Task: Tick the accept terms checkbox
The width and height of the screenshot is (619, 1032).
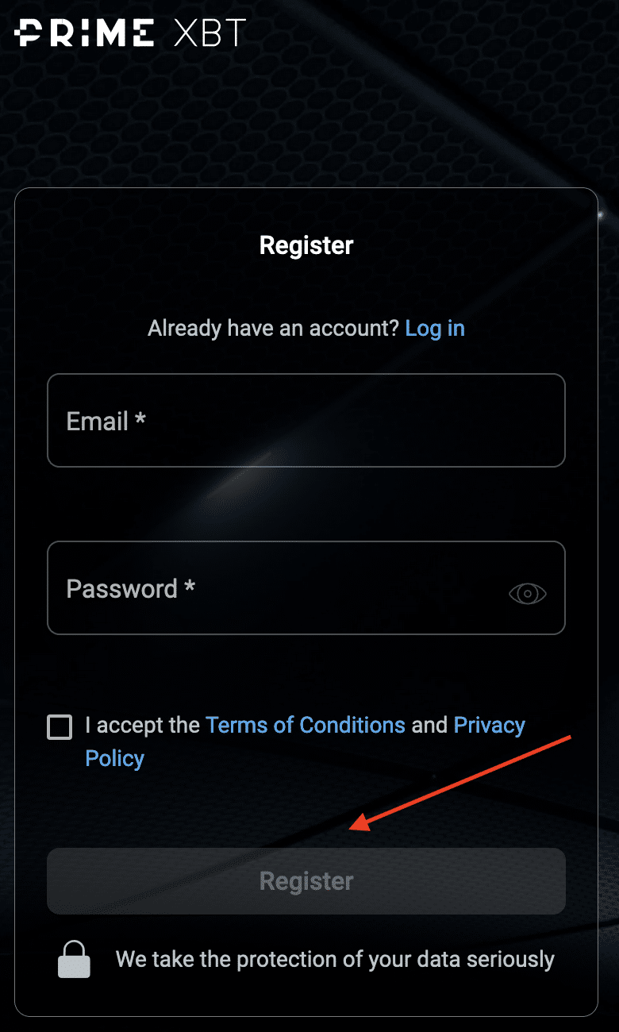Action: [x=60, y=726]
